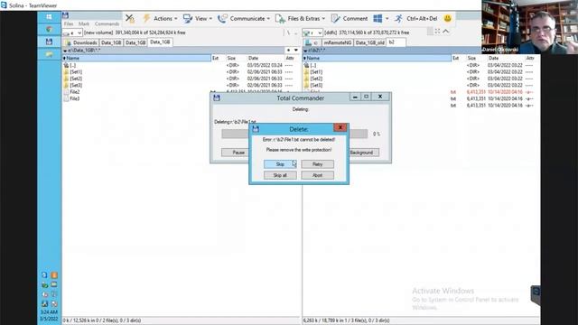Viewport: 578px width, 325px height.
Task: Click the left panel favorites star button
Action: pos(289,51)
